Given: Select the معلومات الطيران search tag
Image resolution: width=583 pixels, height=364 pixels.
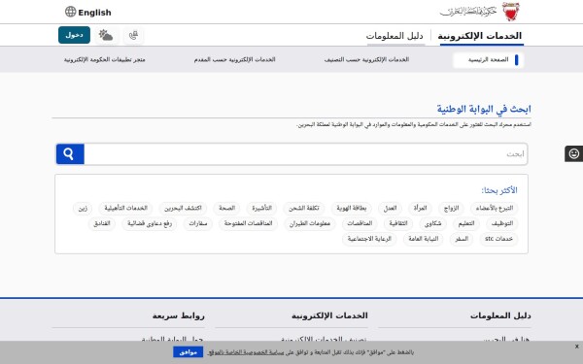Looking at the screenshot, I should [x=310, y=223].
